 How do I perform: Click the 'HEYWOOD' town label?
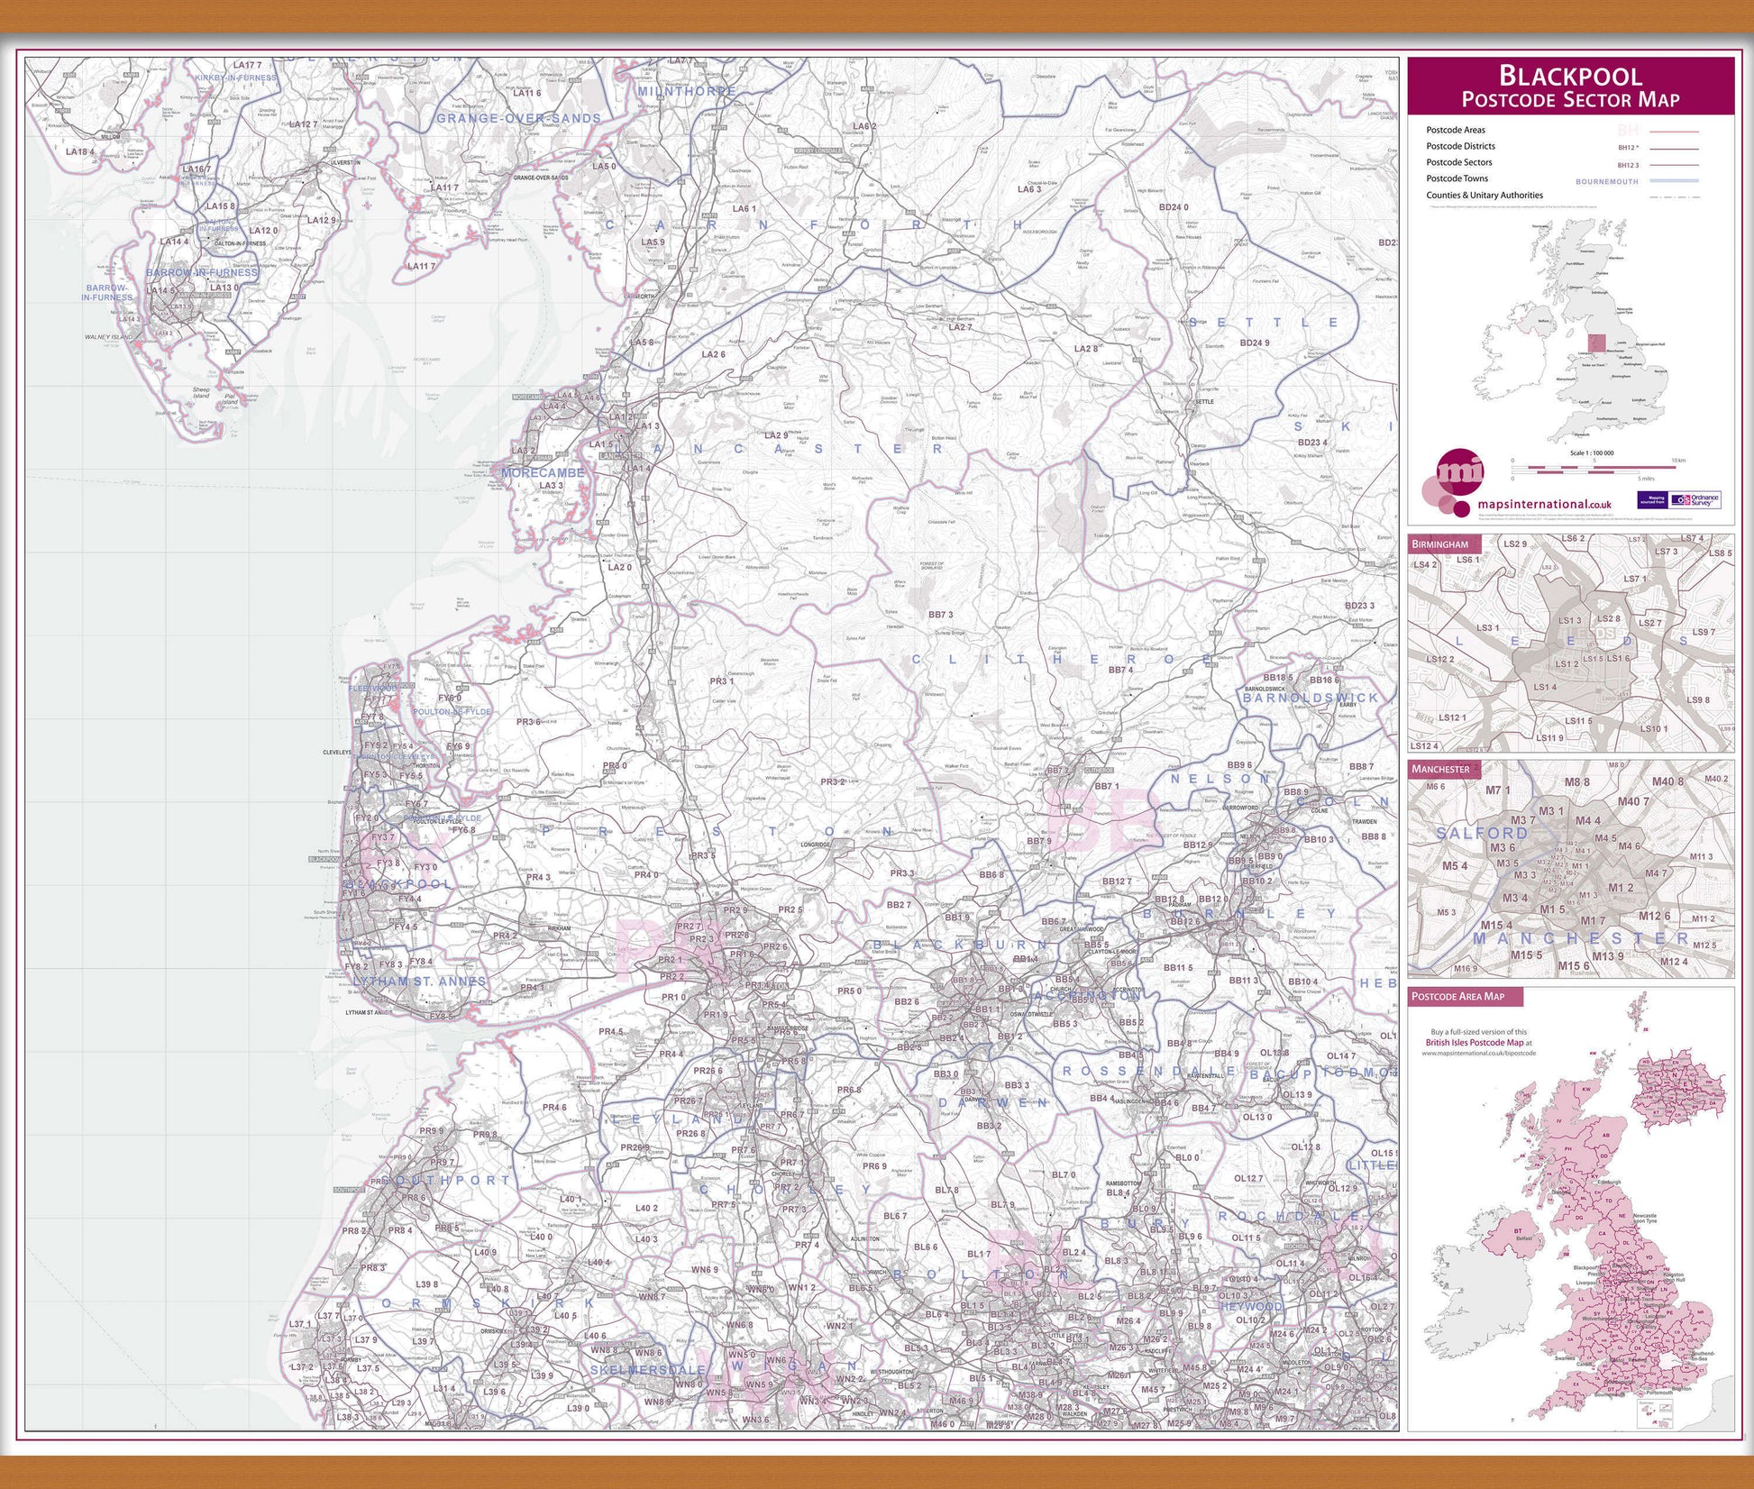coord(1251,1306)
